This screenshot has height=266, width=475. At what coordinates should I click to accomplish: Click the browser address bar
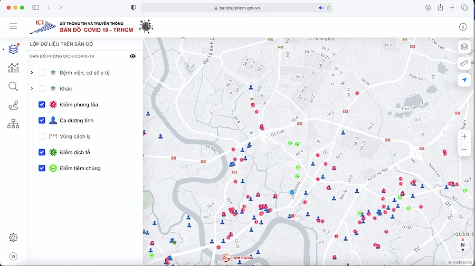point(237,8)
